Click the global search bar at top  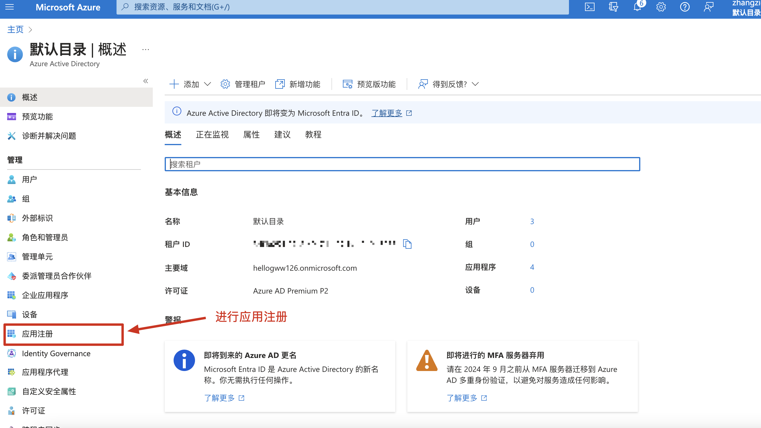pyautogui.click(x=343, y=7)
